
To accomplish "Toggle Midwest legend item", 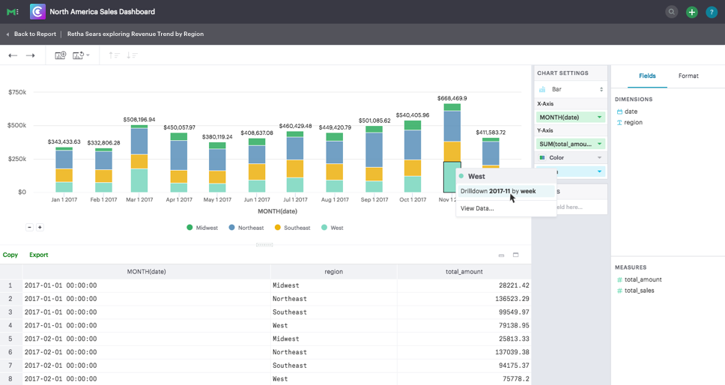I will point(202,228).
